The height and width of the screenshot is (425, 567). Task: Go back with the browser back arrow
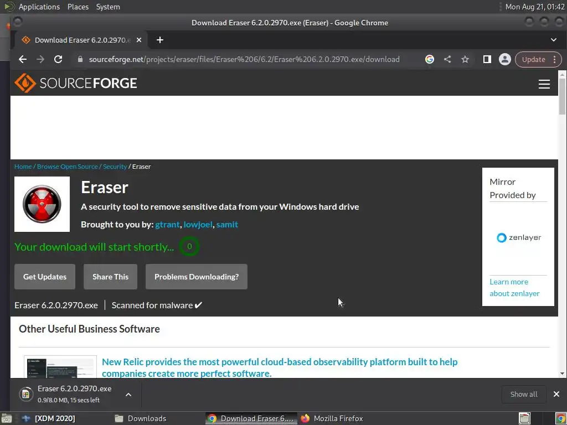click(22, 59)
